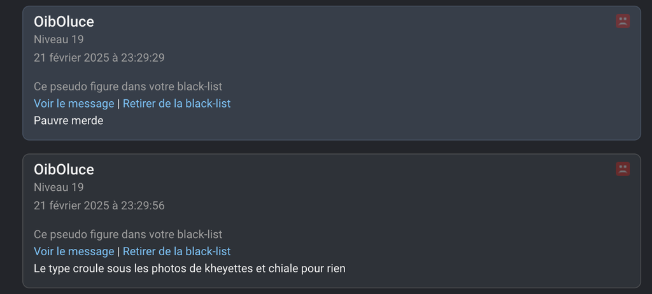This screenshot has width=652, height=294.
Task: Click the "Pauvre merde" message text
Action: click(68, 120)
